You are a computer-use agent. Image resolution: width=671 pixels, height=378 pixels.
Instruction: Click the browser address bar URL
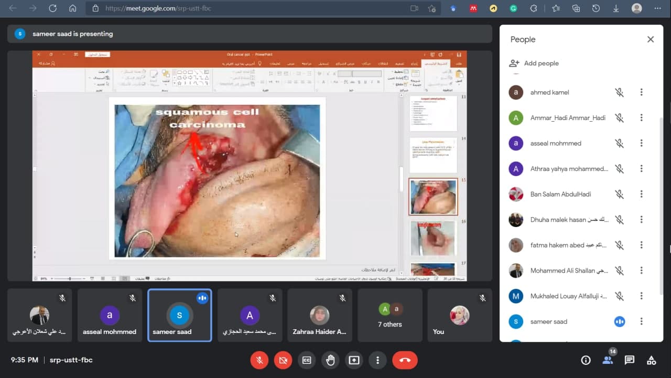pyautogui.click(x=210, y=8)
